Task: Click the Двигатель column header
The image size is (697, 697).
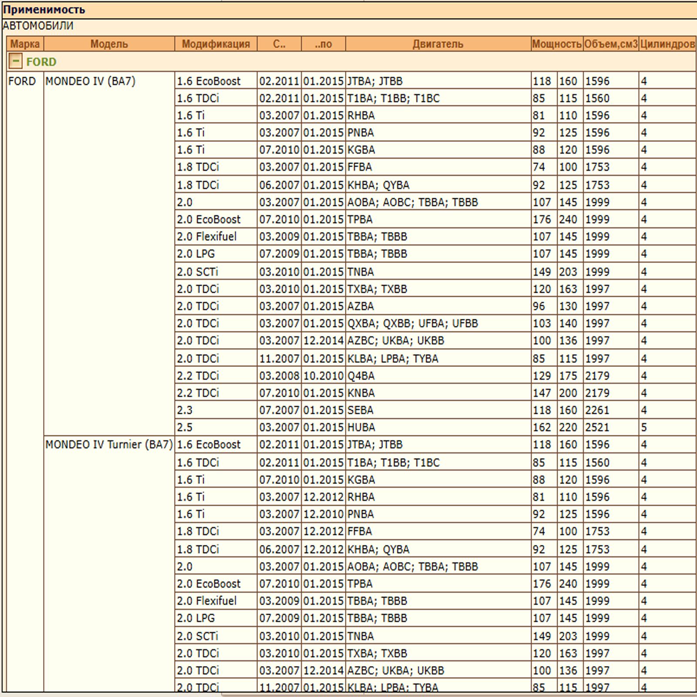Action: [438, 44]
